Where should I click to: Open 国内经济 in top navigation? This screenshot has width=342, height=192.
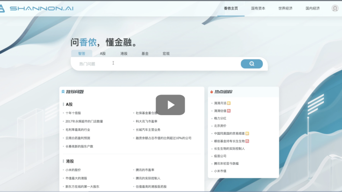[x=312, y=8]
